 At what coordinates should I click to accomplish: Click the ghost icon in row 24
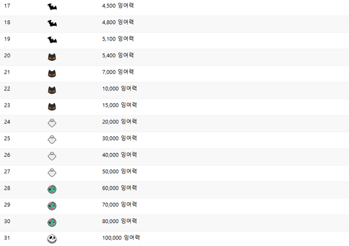coord(52,123)
